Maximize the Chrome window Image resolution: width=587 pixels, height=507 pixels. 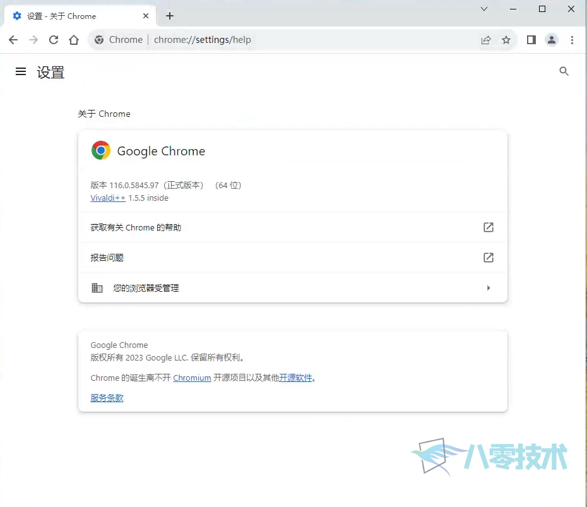542,9
